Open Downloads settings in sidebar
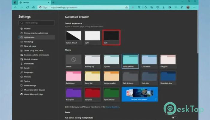The image size is (210, 120). (37, 64)
